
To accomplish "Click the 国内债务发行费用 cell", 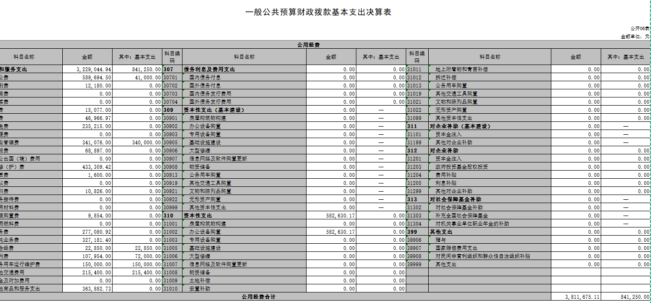I will [244, 94].
